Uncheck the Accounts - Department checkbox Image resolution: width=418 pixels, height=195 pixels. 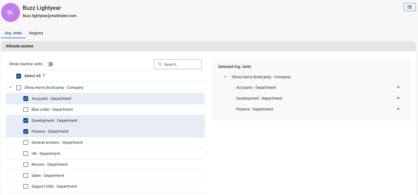(x=26, y=99)
